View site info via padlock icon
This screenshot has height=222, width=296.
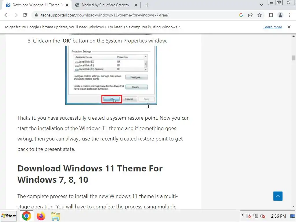pyautogui.click(x=36, y=15)
